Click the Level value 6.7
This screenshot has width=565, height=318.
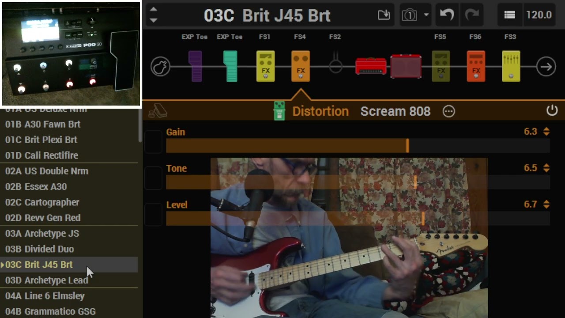pyautogui.click(x=530, y=204)
